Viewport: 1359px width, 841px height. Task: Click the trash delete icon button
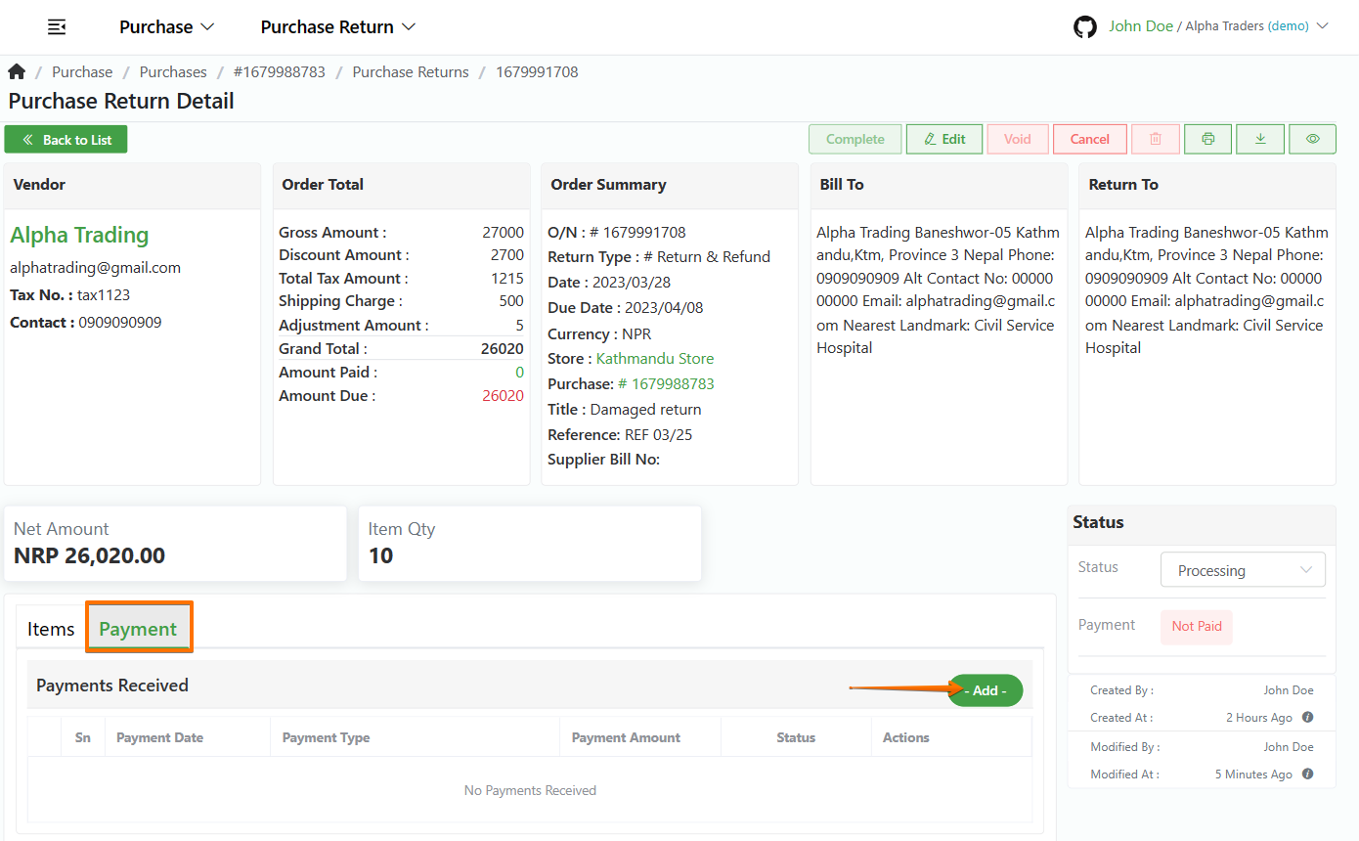pyautogui.click(x=1155, y=139)
